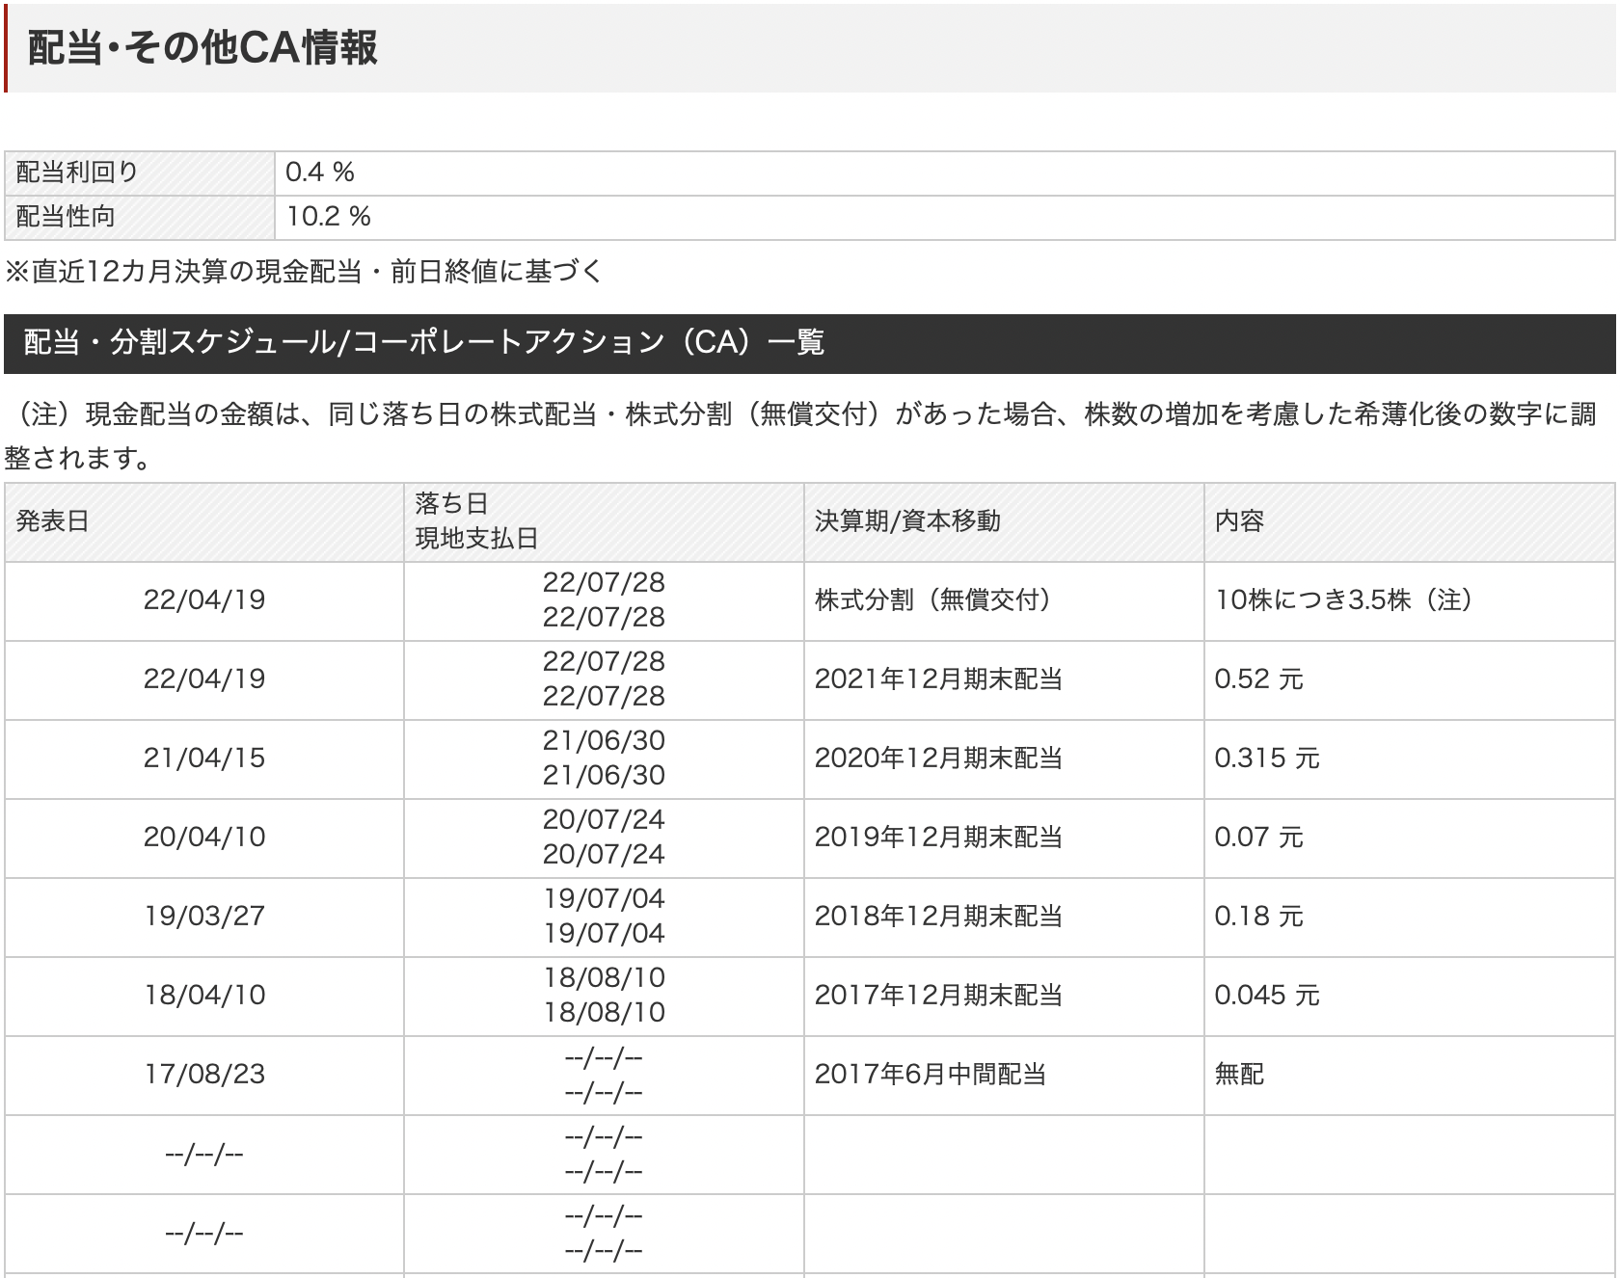Screen dimensions: 1620x1278
Task: Select the 21/06/30 ex-date cell
Action: click(604, 759)
